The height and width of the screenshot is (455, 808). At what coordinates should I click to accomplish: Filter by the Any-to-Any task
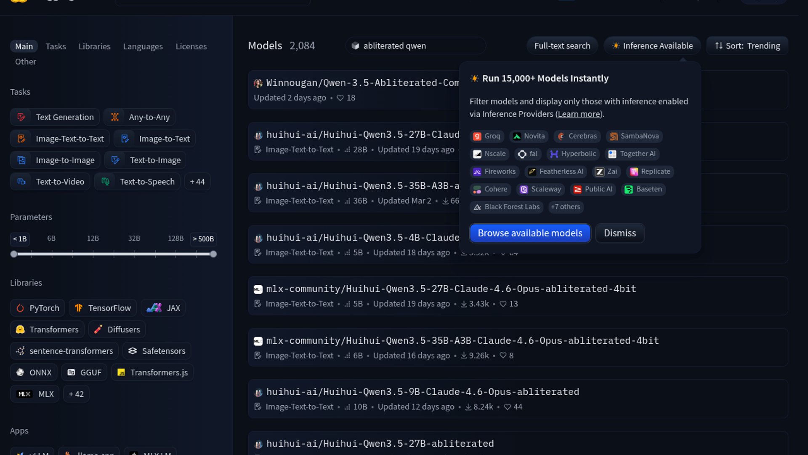pos(140,117)
